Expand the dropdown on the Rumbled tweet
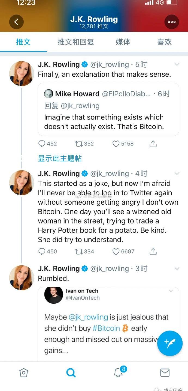Screen dimensions: 188x391 177,268
